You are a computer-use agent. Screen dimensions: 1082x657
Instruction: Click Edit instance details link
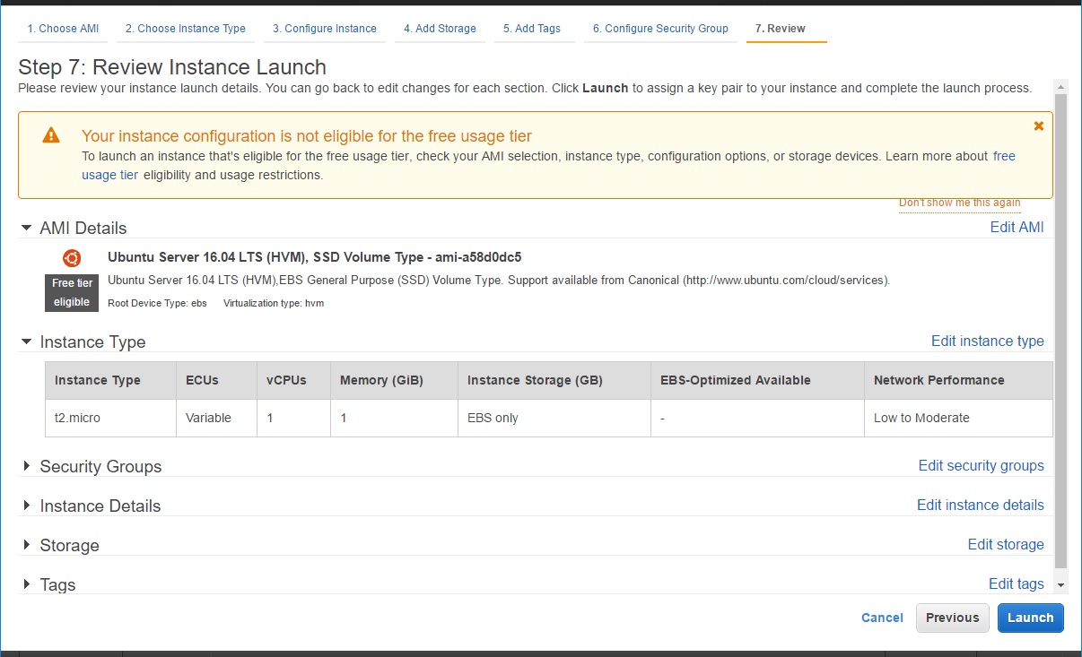pos(981,506)
